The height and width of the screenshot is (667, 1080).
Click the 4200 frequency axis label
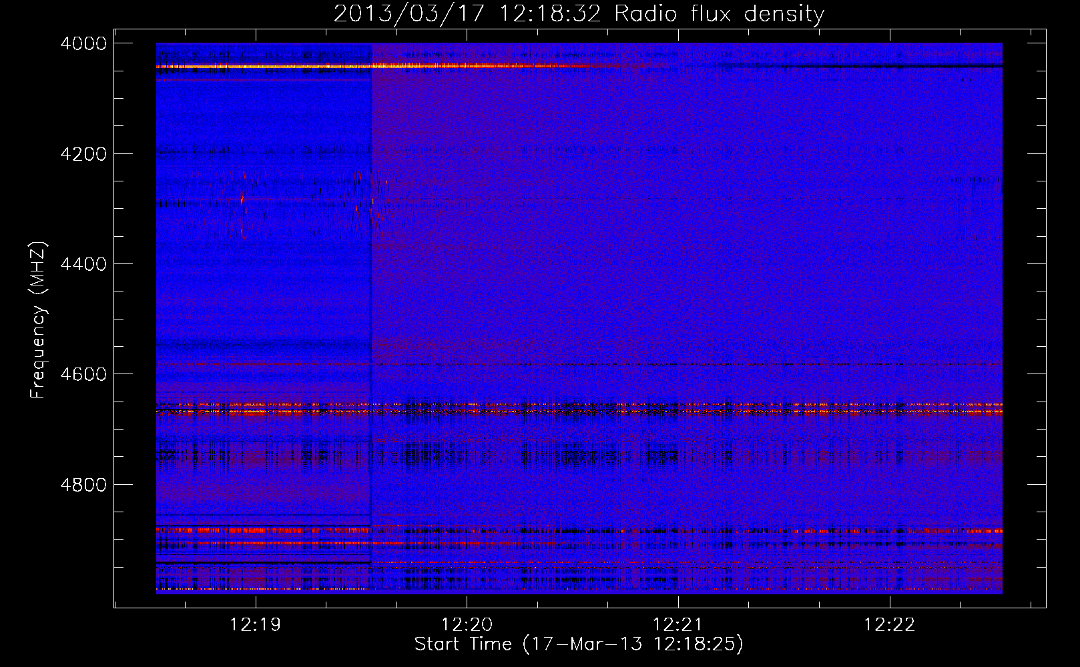[83, 154]
